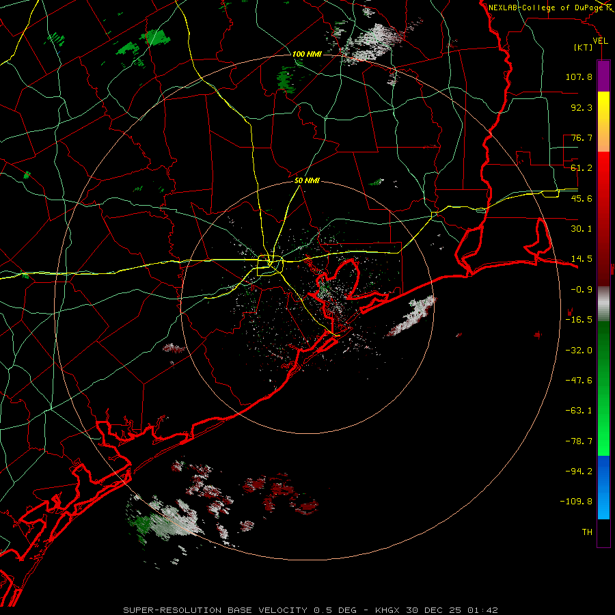The image size is (615, 615).
Task: Click the [KT] units label
Action: tap(584, 47)
